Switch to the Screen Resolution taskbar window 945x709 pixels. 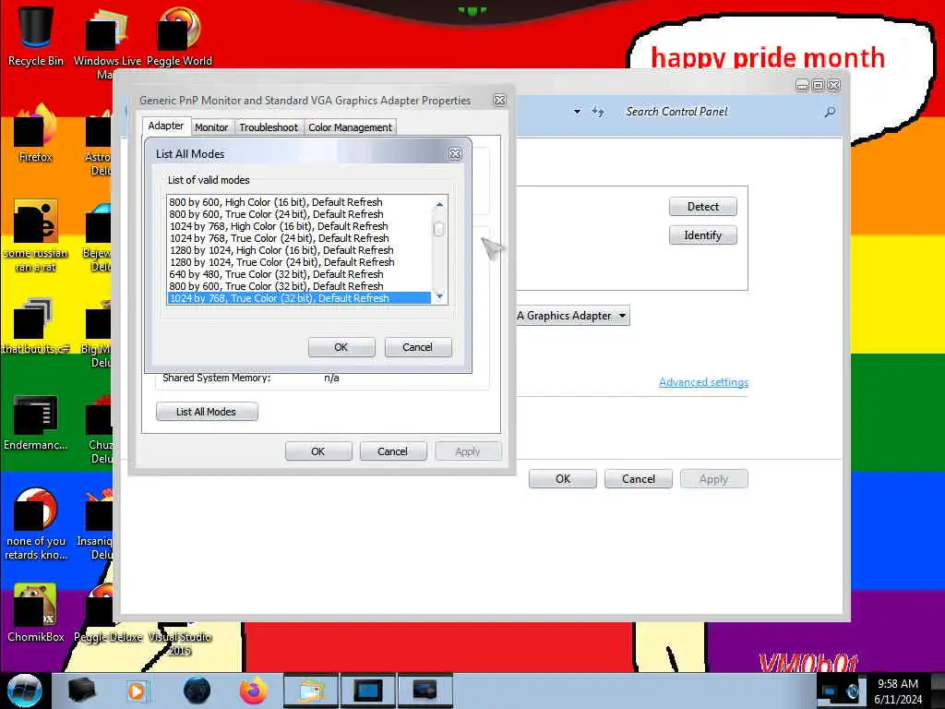click(367, 691)
